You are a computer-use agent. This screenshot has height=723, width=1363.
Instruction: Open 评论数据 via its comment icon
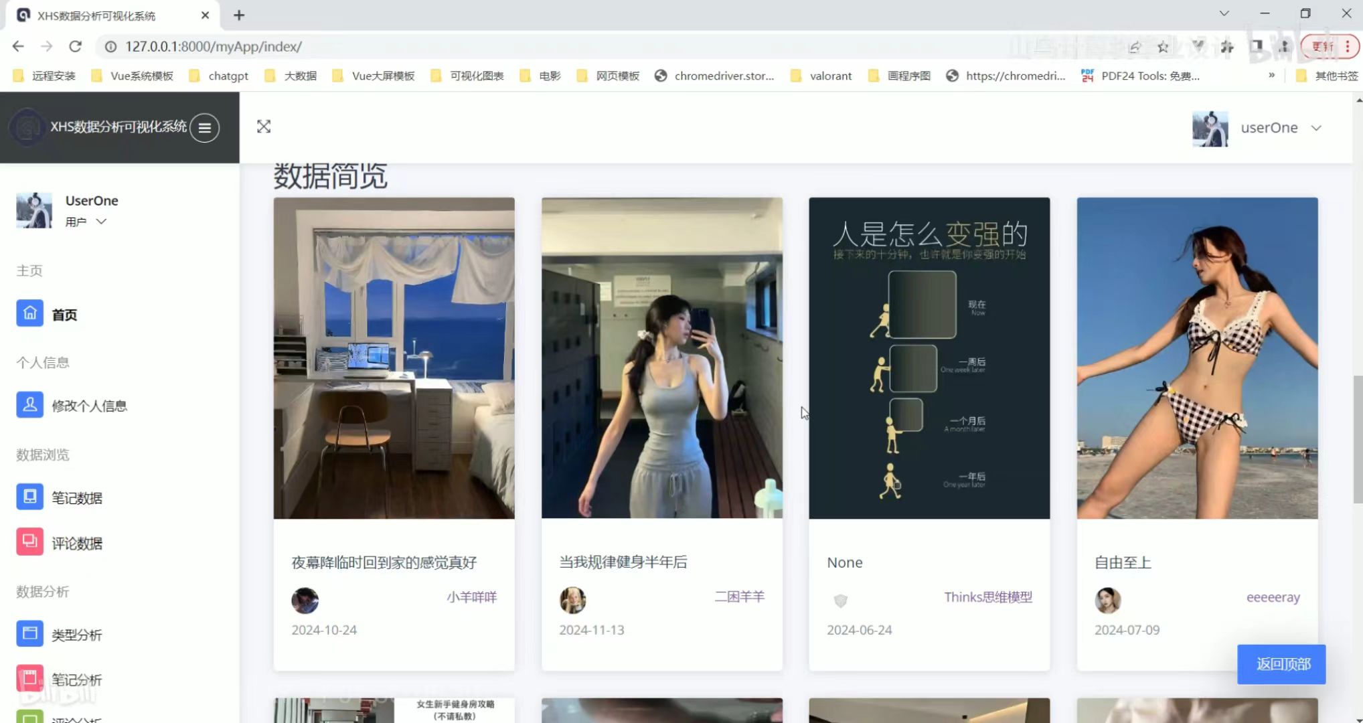30,542
